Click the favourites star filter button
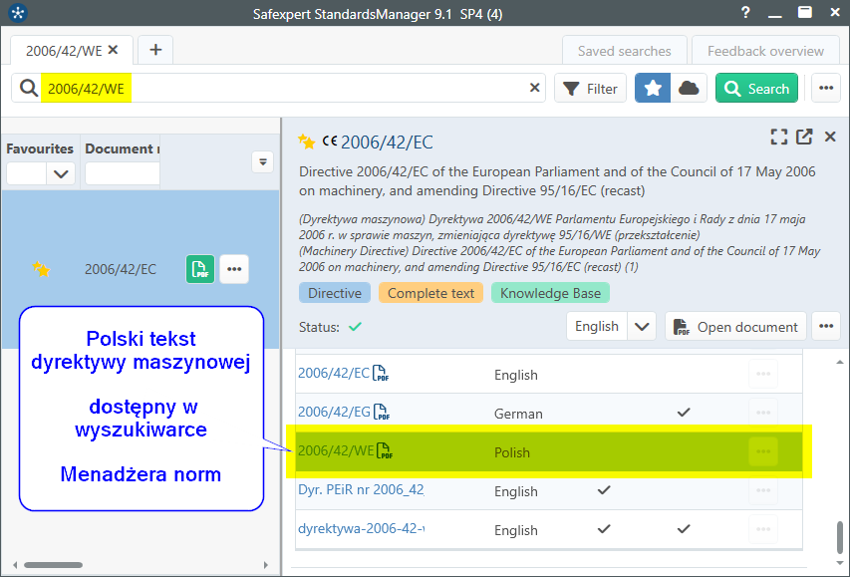The width and height of the screenshot is (850, 577). tap(653, 89)
